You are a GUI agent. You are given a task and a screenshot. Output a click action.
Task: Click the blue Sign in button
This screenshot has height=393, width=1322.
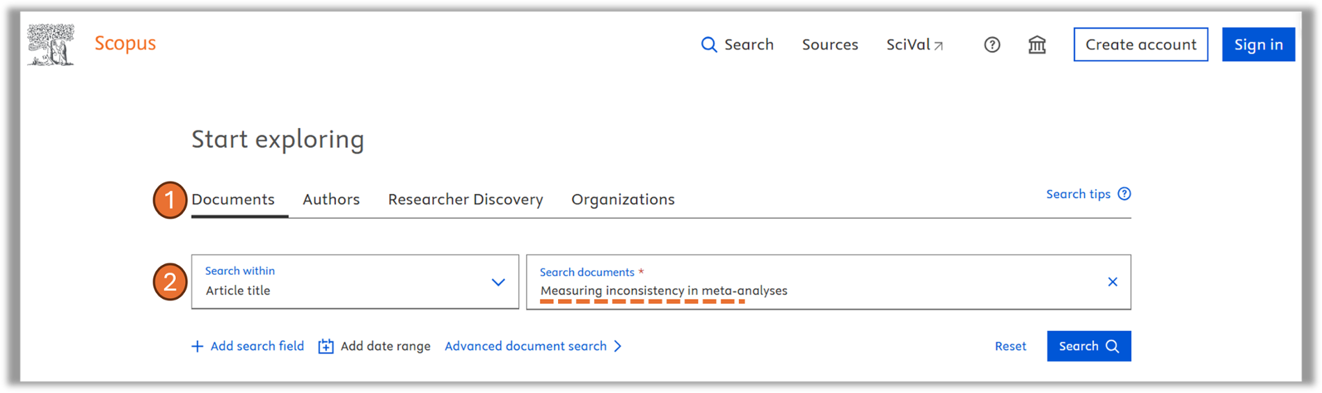[1258, 45]
